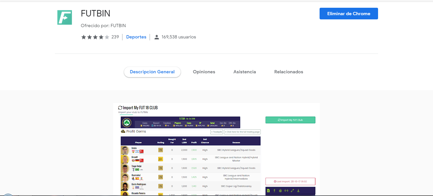Screen dimensions: 433x196
Task: Click the FUTBIN extension logo icon
Action: tap(65, 17)
